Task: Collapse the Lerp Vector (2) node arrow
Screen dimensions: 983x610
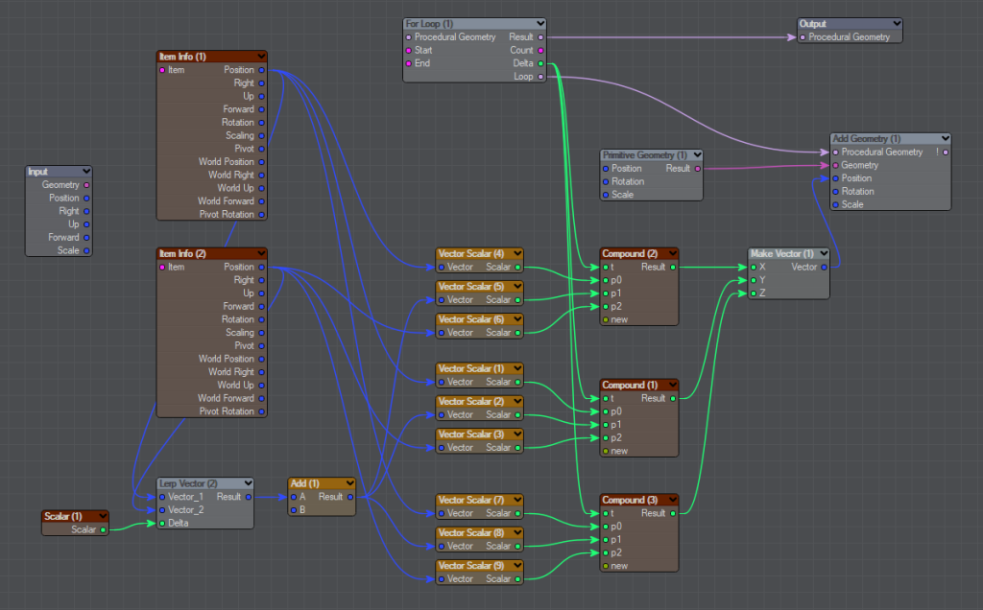Action: (x=249, y=483)
